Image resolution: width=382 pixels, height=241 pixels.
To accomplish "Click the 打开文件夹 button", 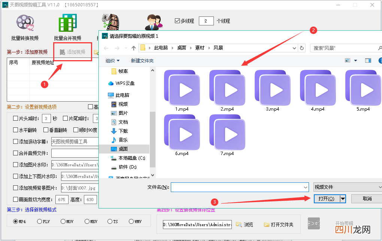I will pos(279,225).
